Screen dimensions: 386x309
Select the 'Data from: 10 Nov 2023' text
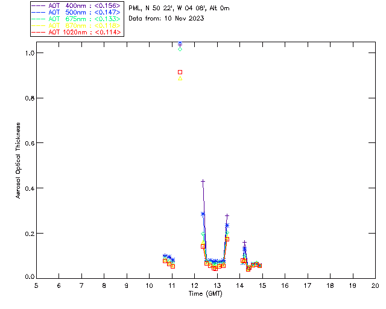tap(166, 19)
